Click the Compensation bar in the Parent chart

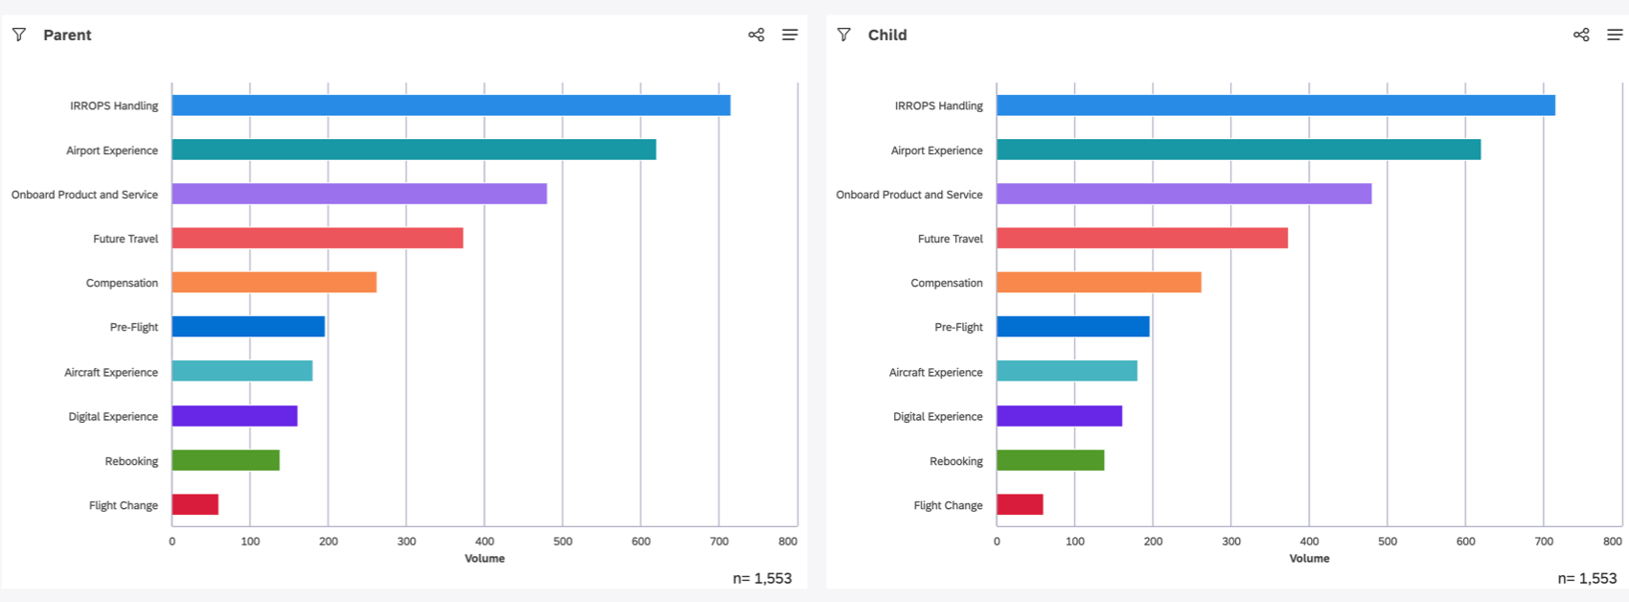[x=273, y=283]
